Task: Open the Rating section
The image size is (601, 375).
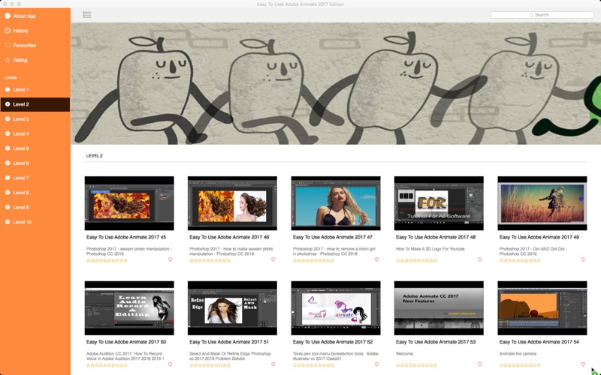Action: coord(35,60)
